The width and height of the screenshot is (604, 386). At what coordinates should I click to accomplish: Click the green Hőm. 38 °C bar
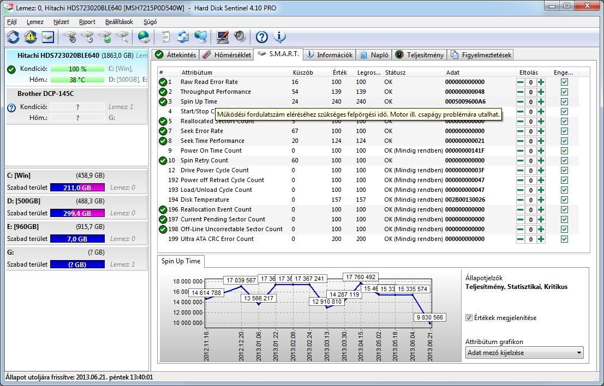[x=77, y=80]
